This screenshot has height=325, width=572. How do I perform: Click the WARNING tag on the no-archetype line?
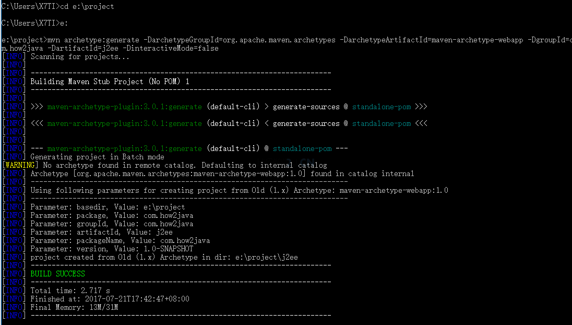pos(20,165)
